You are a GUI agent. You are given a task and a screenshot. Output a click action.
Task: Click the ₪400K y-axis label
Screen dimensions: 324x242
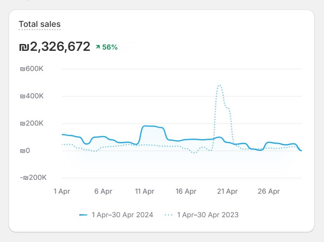(x=32, y=96)
